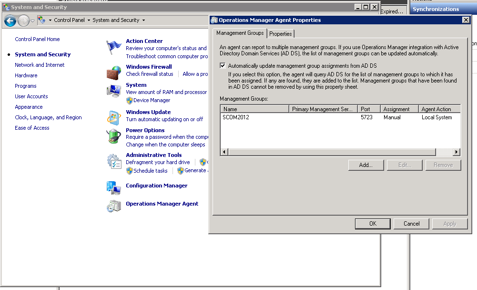The width and height of the screenshot is (477, 290).
Task: Click the Windows Update icon
Action: 114,118
